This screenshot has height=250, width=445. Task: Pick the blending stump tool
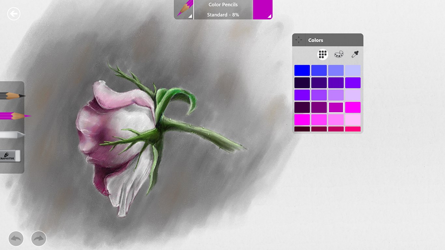coord(10,135)
